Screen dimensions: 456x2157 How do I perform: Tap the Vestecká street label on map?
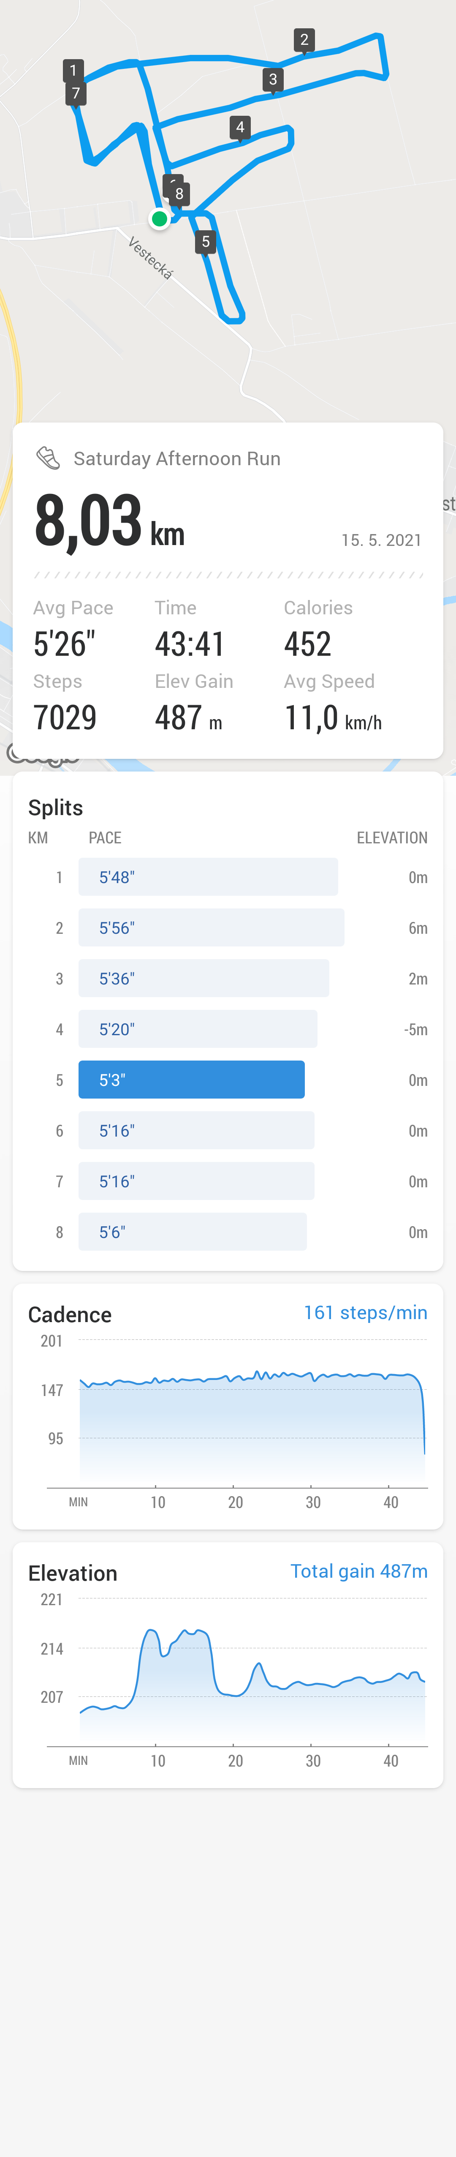coord(152,258)
